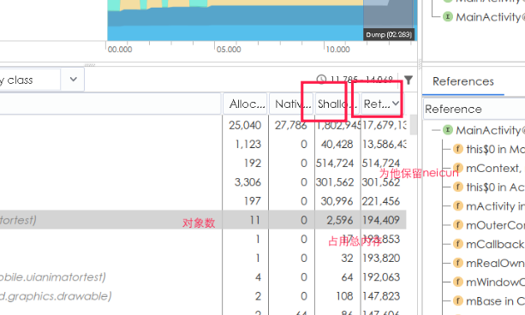525x315 pixels.
Task: Sort by Alloc column header
Action: 246,104
